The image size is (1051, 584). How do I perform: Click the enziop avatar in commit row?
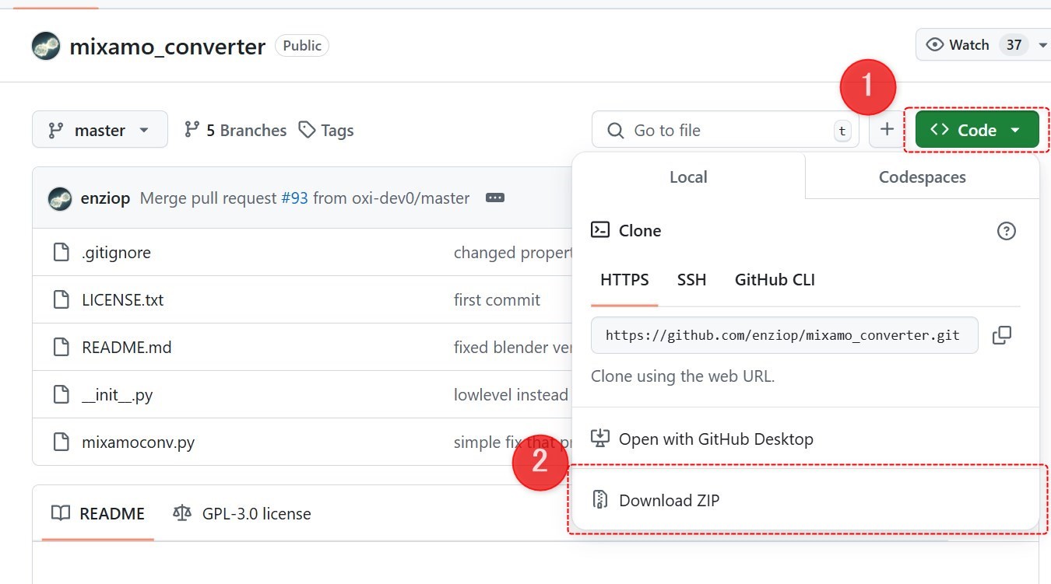point(60,198)
